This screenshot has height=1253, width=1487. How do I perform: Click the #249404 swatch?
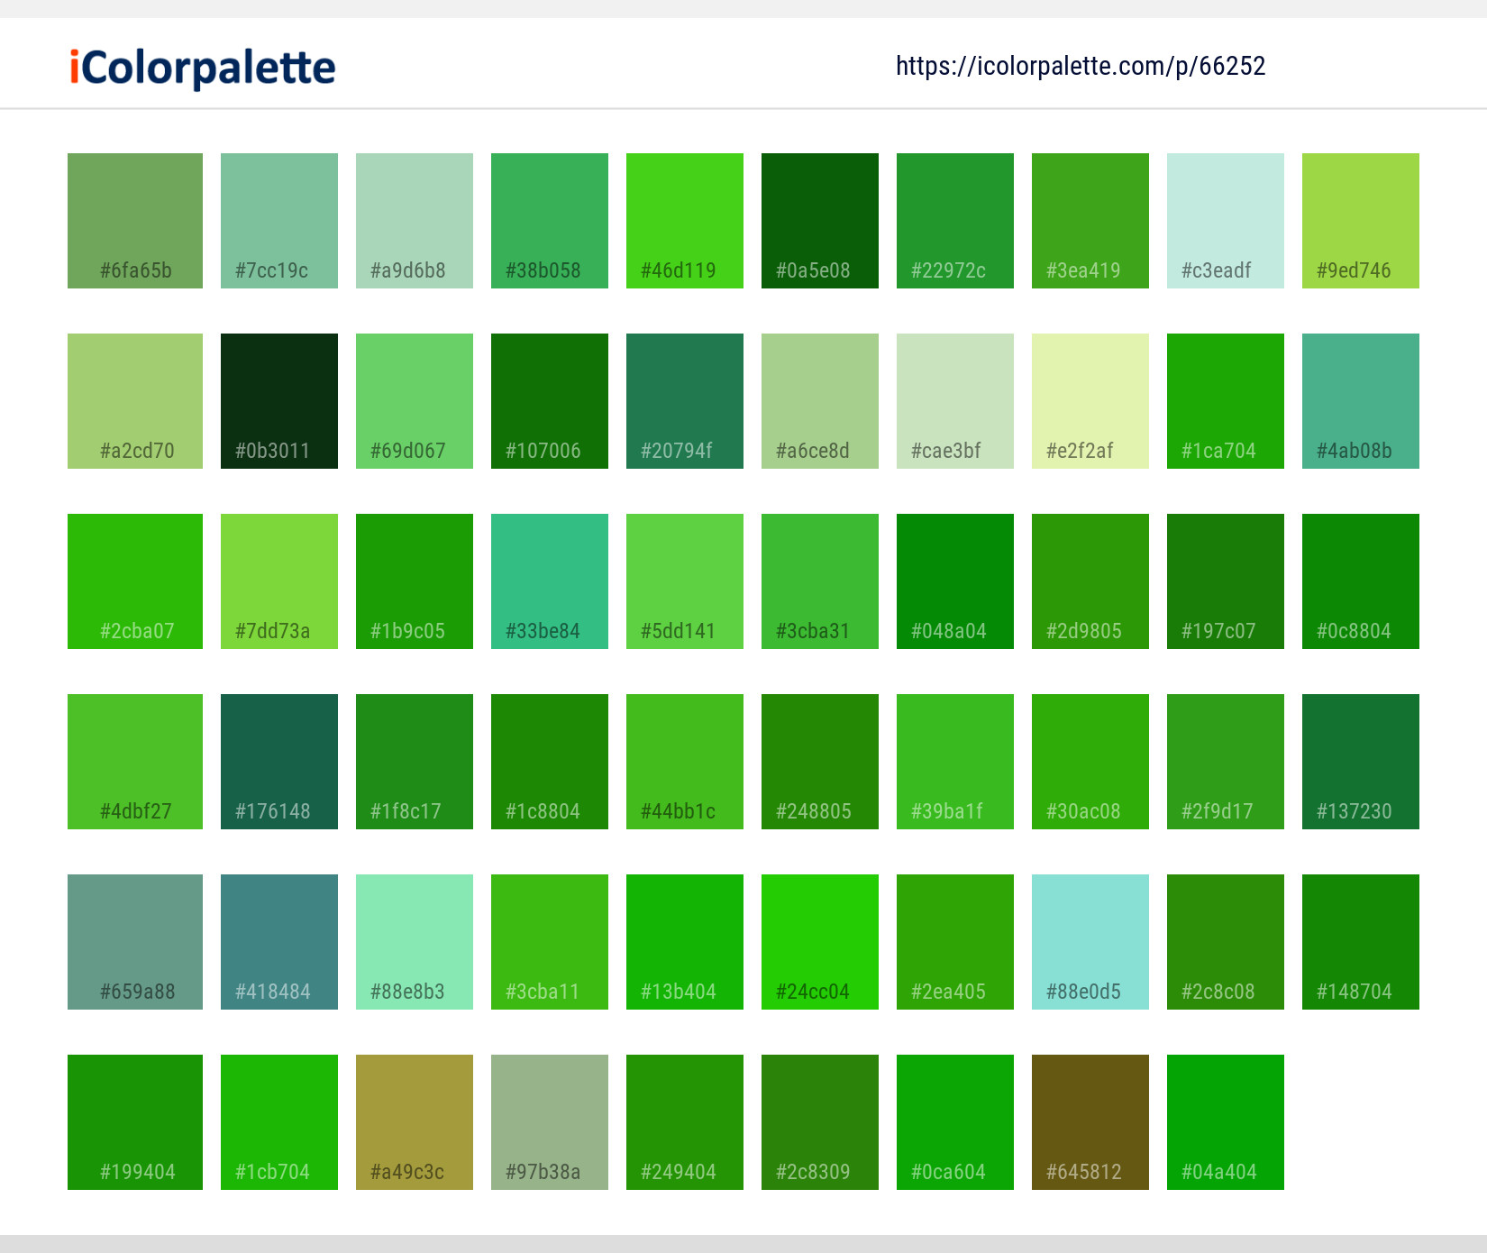coord(685,1122)
